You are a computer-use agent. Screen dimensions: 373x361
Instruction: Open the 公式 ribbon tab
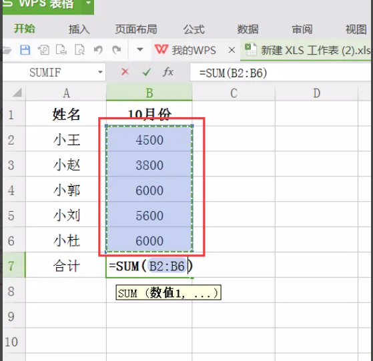[194, 29]
